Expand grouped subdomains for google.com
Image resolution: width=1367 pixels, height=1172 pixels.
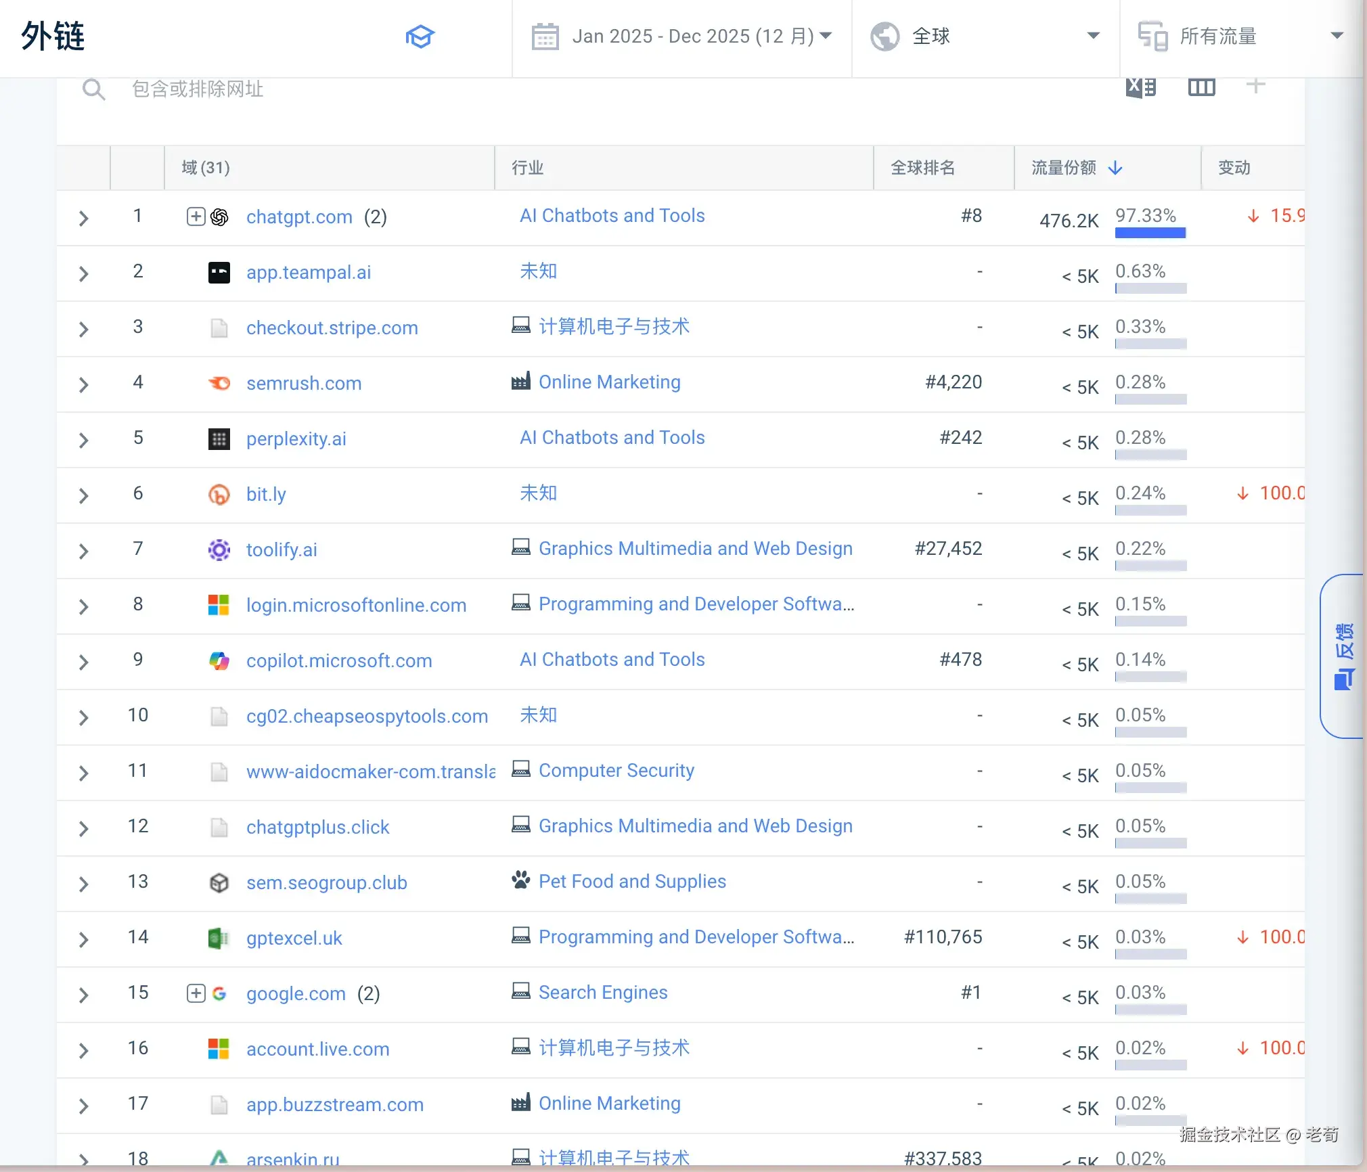click(x=196, y=993)
